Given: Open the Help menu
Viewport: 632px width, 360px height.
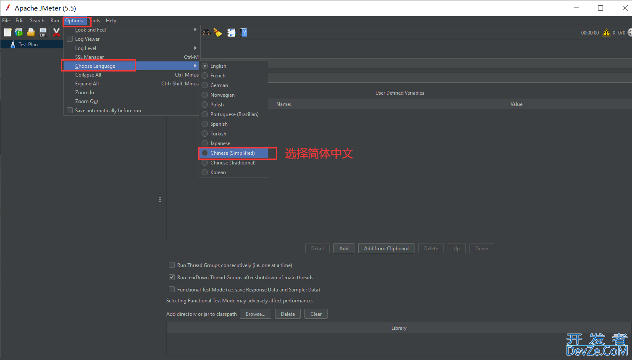Looking at the screenshot, I should (x=111, y=21).
